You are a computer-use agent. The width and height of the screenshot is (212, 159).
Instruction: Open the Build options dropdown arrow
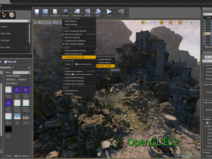click(x=104, y=13)
